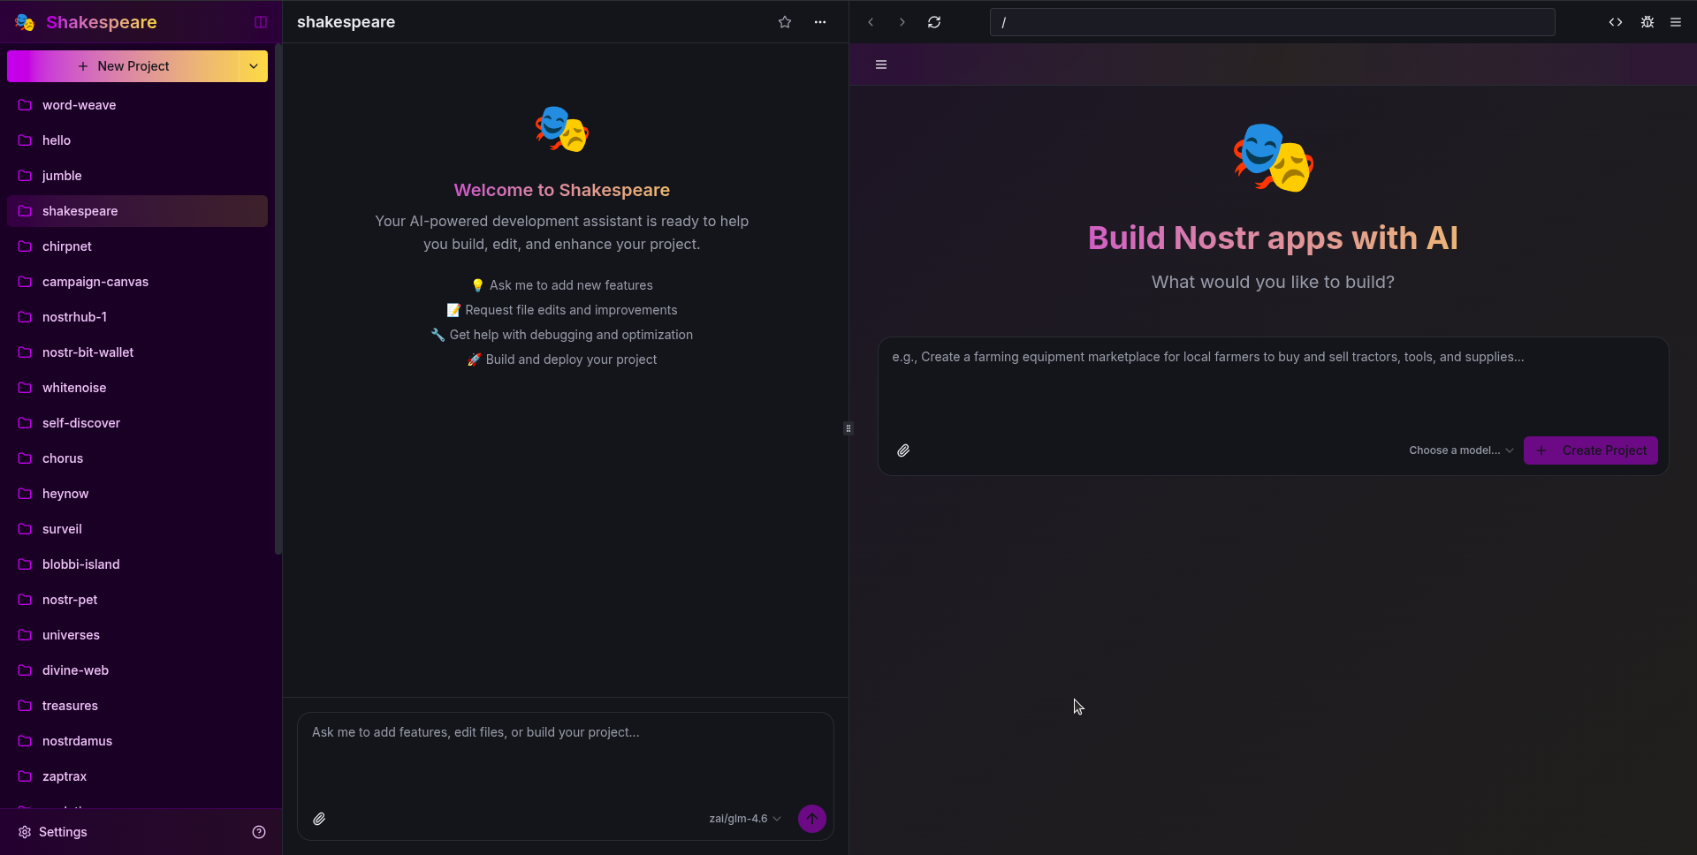The width and height of the screenshot is (1697, 855).
Task: Select the nostr-bit-wallet project
Action: (x=88, y=352)
